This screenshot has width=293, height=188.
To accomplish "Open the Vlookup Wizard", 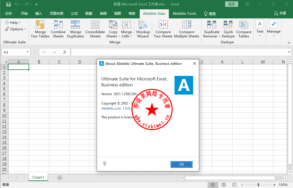I will 143,29.
